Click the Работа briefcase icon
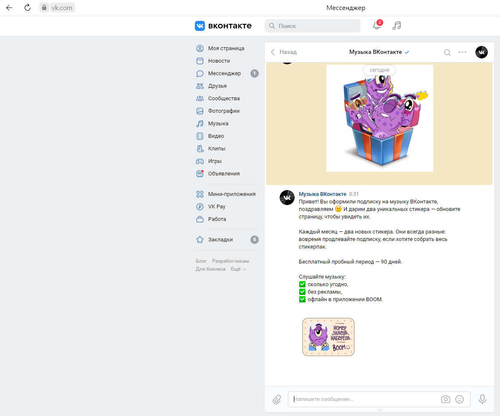The height and width of the screenshot is (416, 500). [200, 219]
